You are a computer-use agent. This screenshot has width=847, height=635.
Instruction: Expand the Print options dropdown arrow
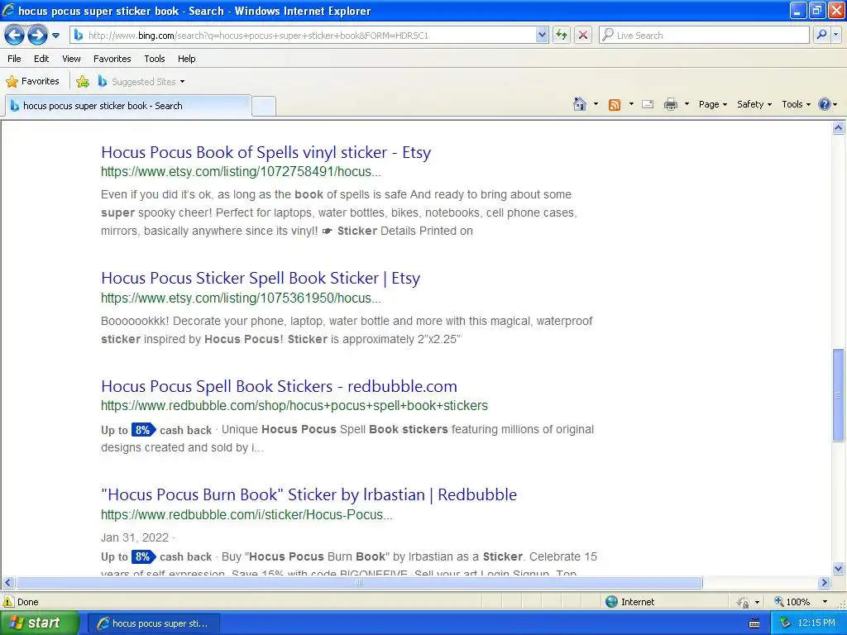coord(687,104)
